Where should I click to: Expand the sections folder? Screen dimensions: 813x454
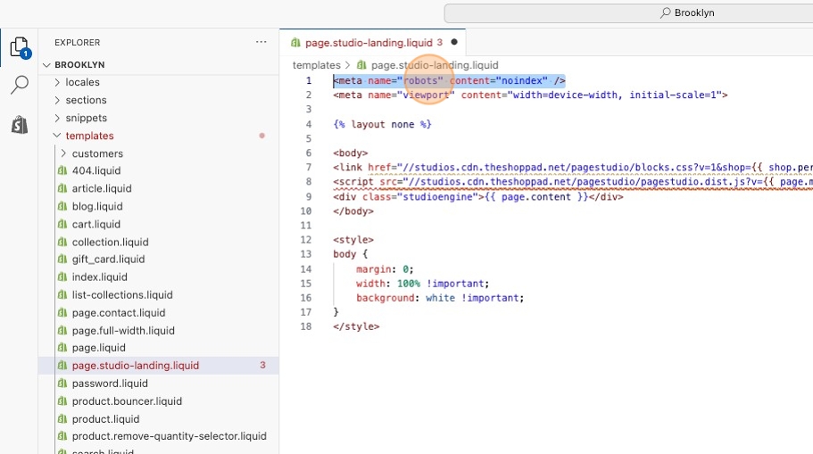[x=86, y=100]
